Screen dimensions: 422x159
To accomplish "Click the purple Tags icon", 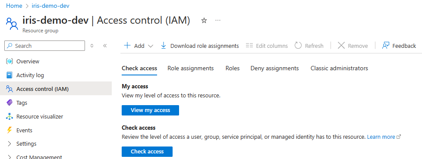I will coord(9,103).
